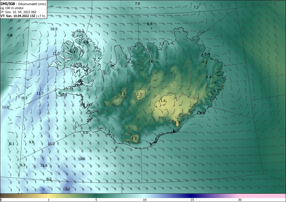
Task: Select the 9.1 value on the map
Action: (x=12, y=144)
